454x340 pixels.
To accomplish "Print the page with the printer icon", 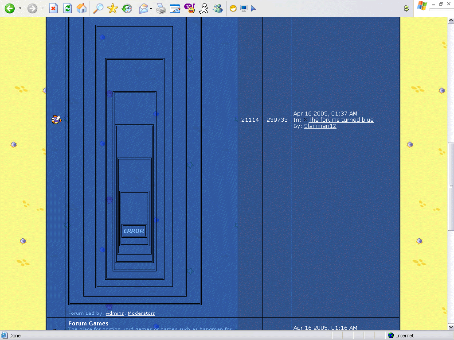I will click(161, 8).
